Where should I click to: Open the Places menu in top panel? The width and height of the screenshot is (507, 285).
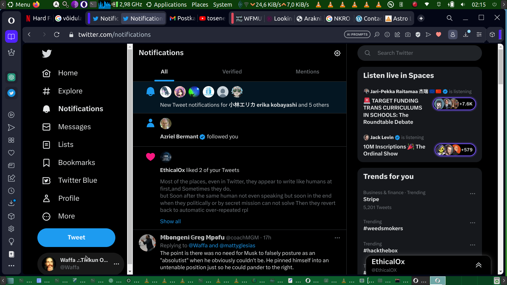click(x=200, y=4)
